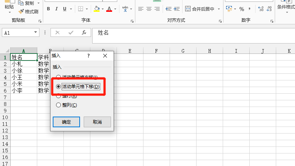Open Alignment (对齐方式) dialog launcher
295x166 pixels.
click(220, 21)
